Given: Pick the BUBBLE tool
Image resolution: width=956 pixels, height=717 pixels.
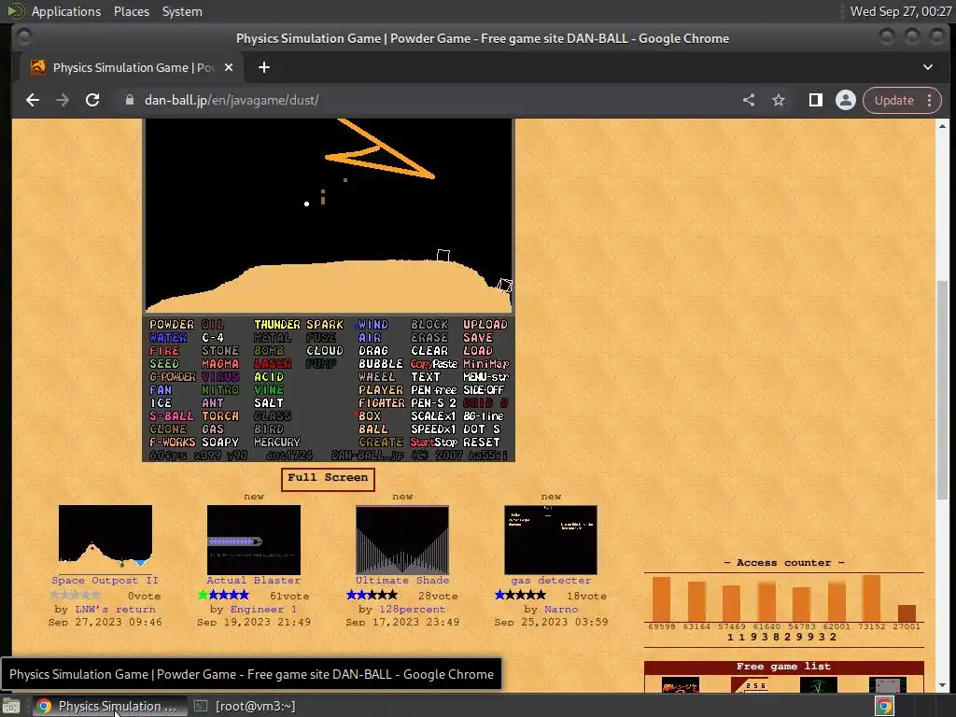Looking at the screenshot, I should [381, 364].
